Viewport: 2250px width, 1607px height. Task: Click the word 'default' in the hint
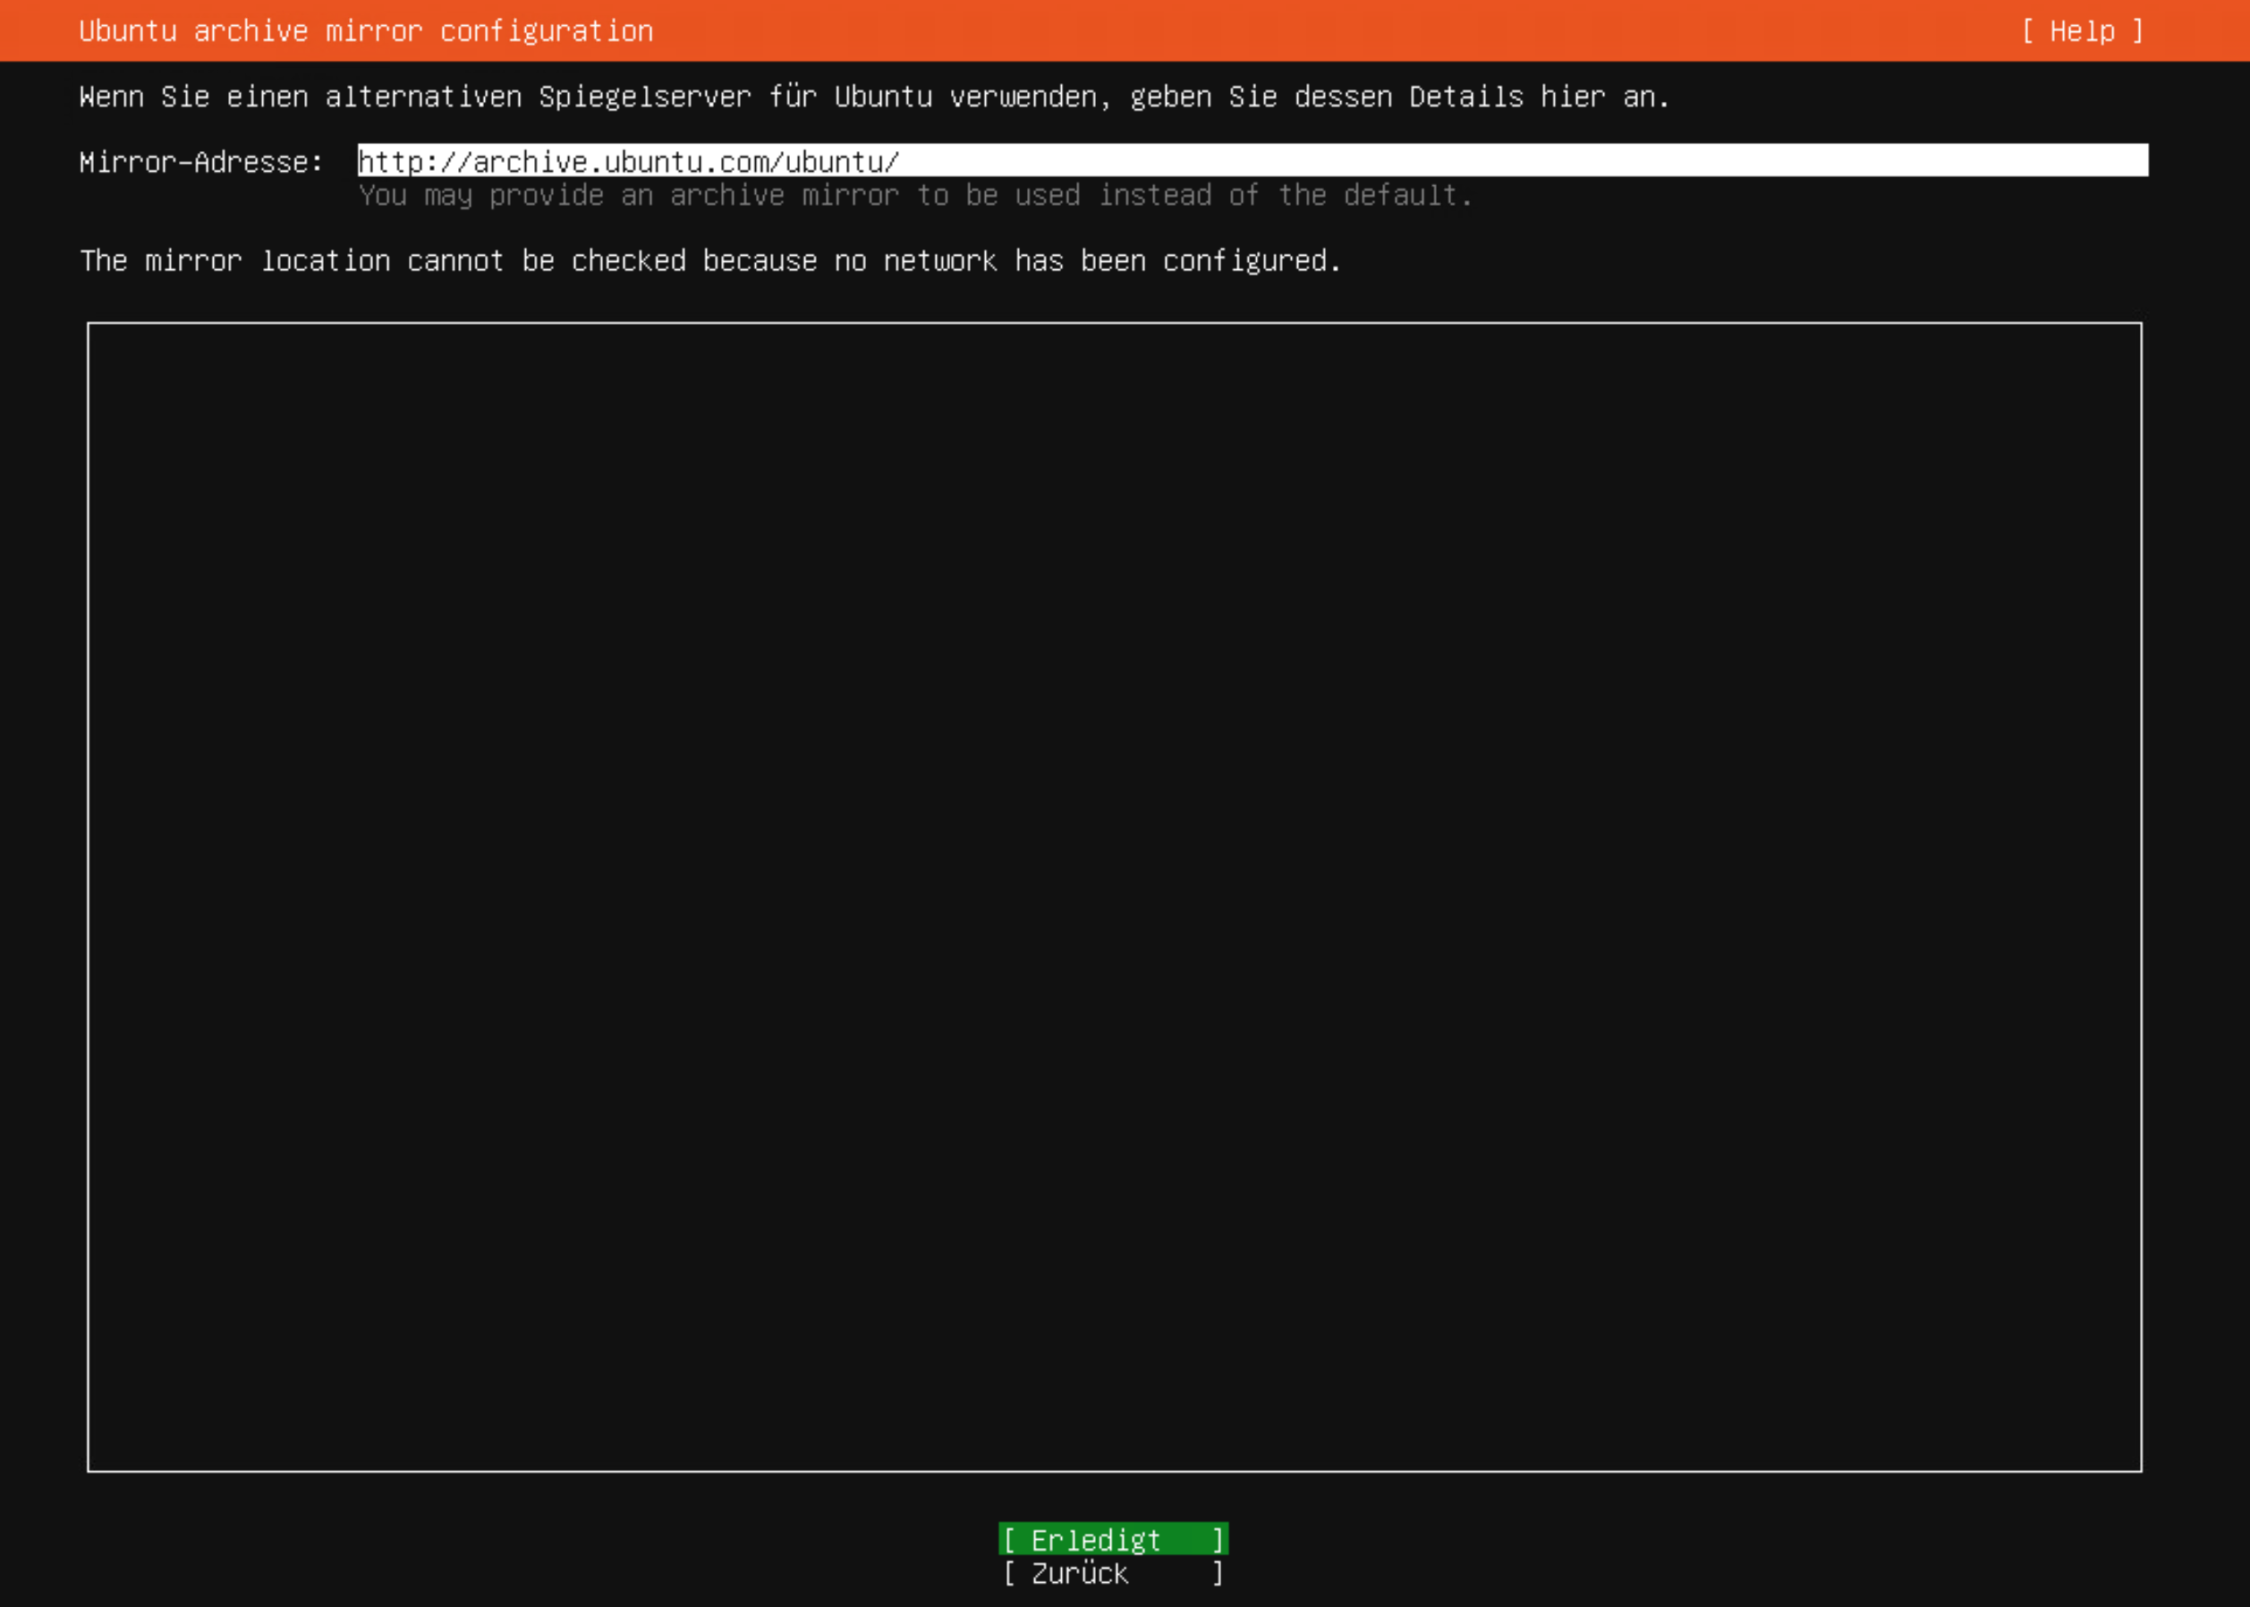click(x=1400, y=195)
